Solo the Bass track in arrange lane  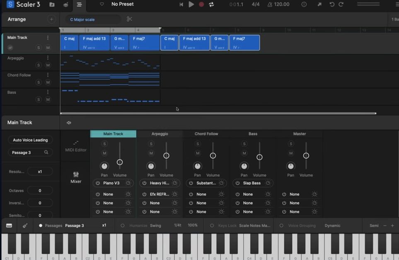(39, 100)
